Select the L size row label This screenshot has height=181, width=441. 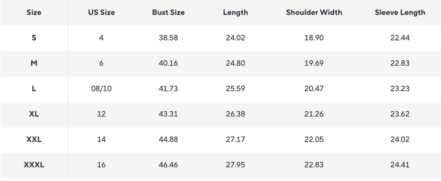(34, 89)
